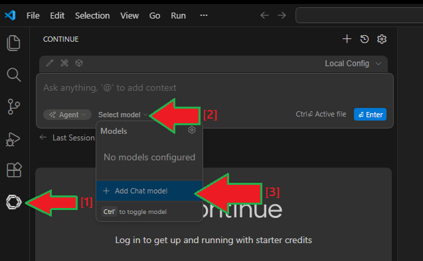Go back with the left navigation arrow
423x261 pixels.
click(x=264, y=15)
